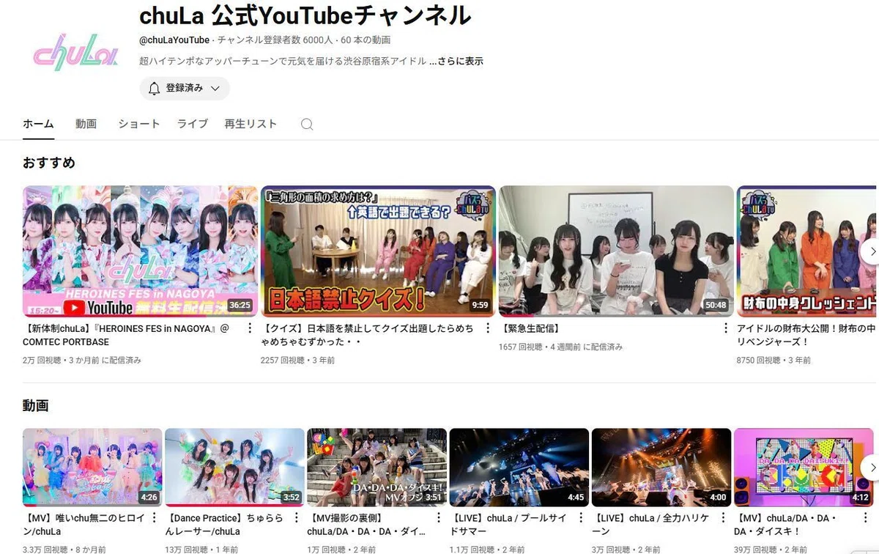Click the bell icon on the subscribed button
This screenshot has height=554, width=879.
pos(154,89)
